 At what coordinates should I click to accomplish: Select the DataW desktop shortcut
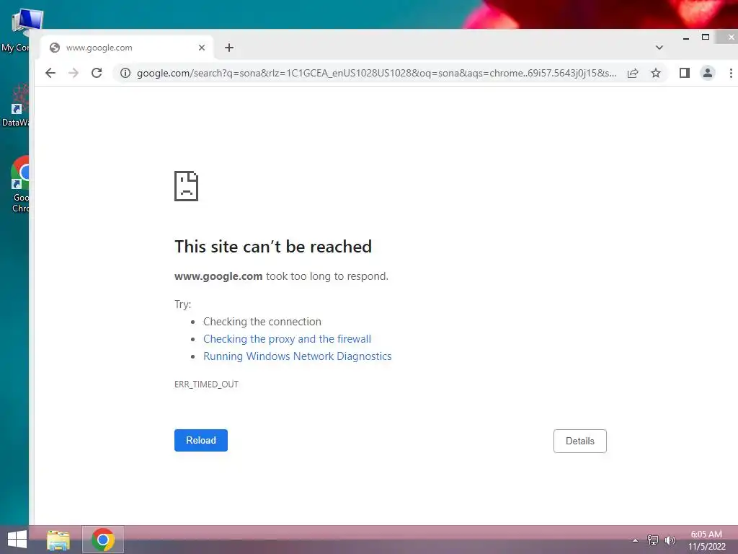coord(15,106)
